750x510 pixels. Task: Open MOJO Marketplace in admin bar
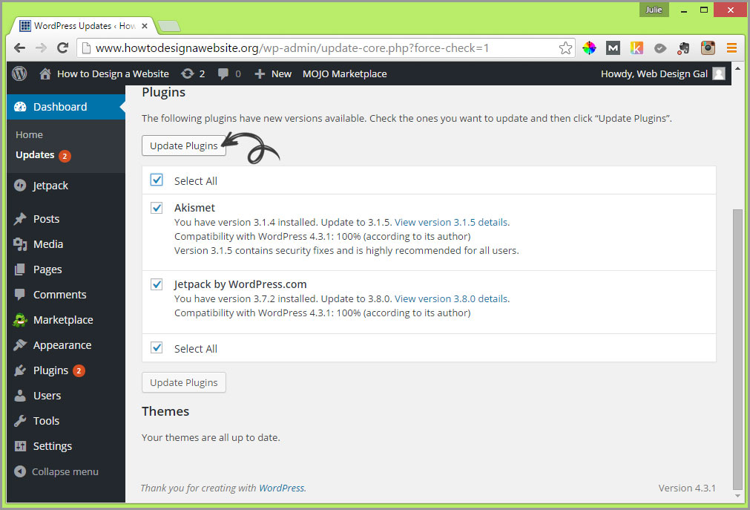[x=344, y=73]
